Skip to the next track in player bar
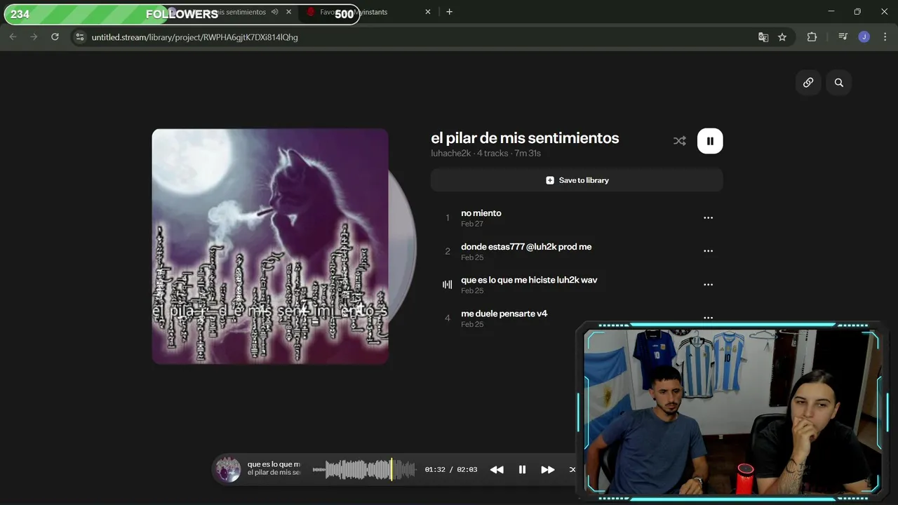This screenshot has width=898, height=505. pyautogui.click(x=548, y=470)
